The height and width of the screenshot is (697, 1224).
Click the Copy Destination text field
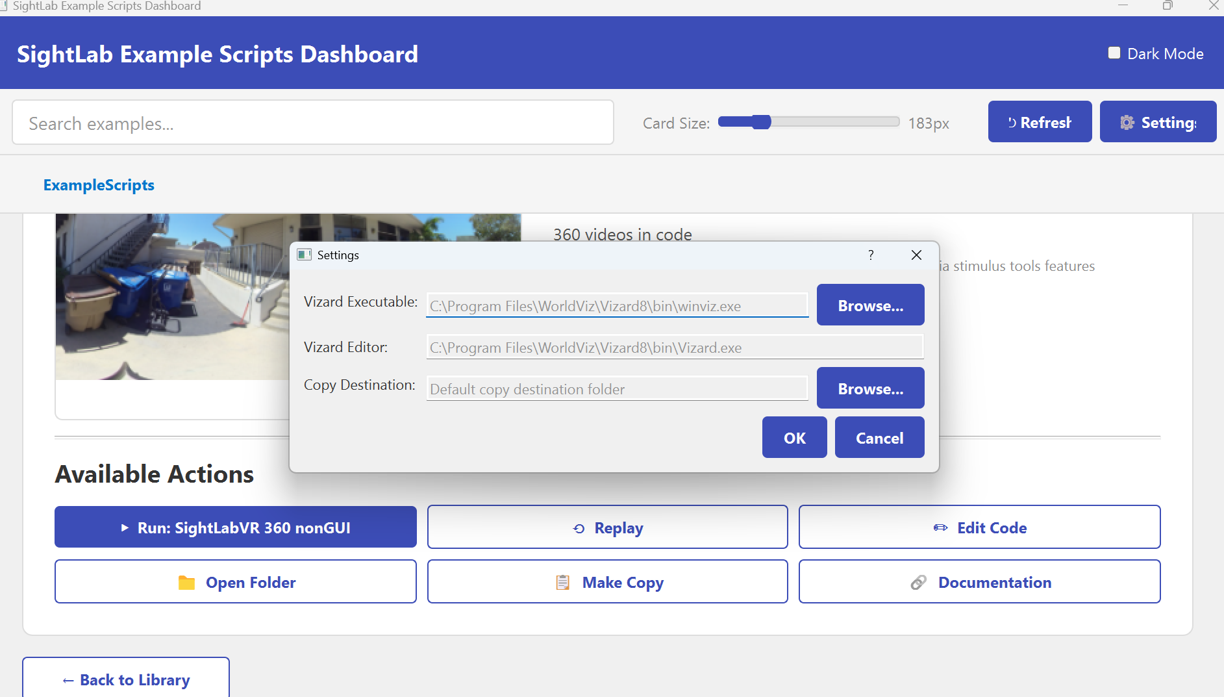click(x=617, y=389)
